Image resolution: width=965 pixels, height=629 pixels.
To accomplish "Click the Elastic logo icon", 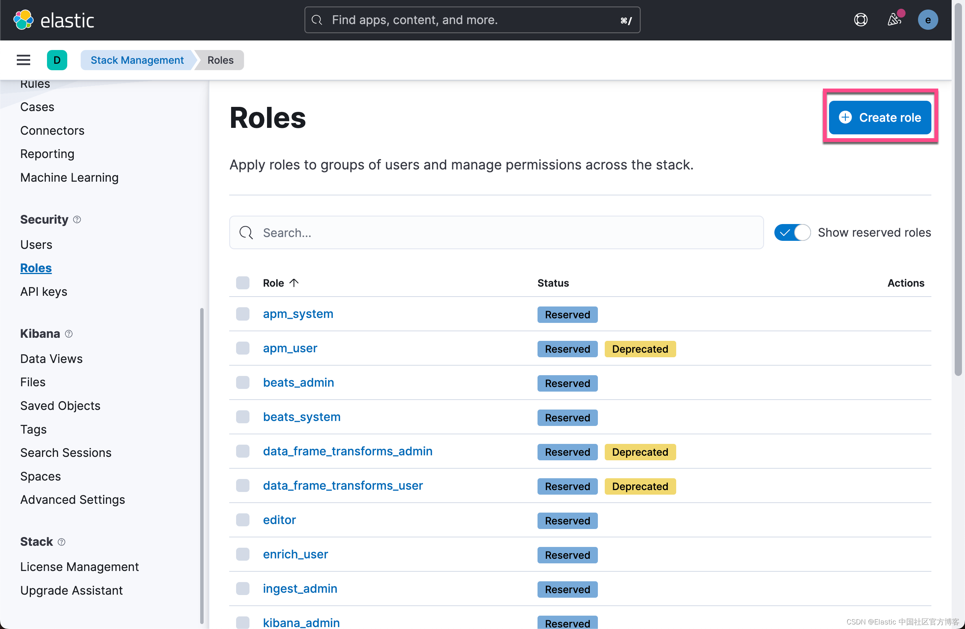I will pyautogui.click(x=23, y=20).
